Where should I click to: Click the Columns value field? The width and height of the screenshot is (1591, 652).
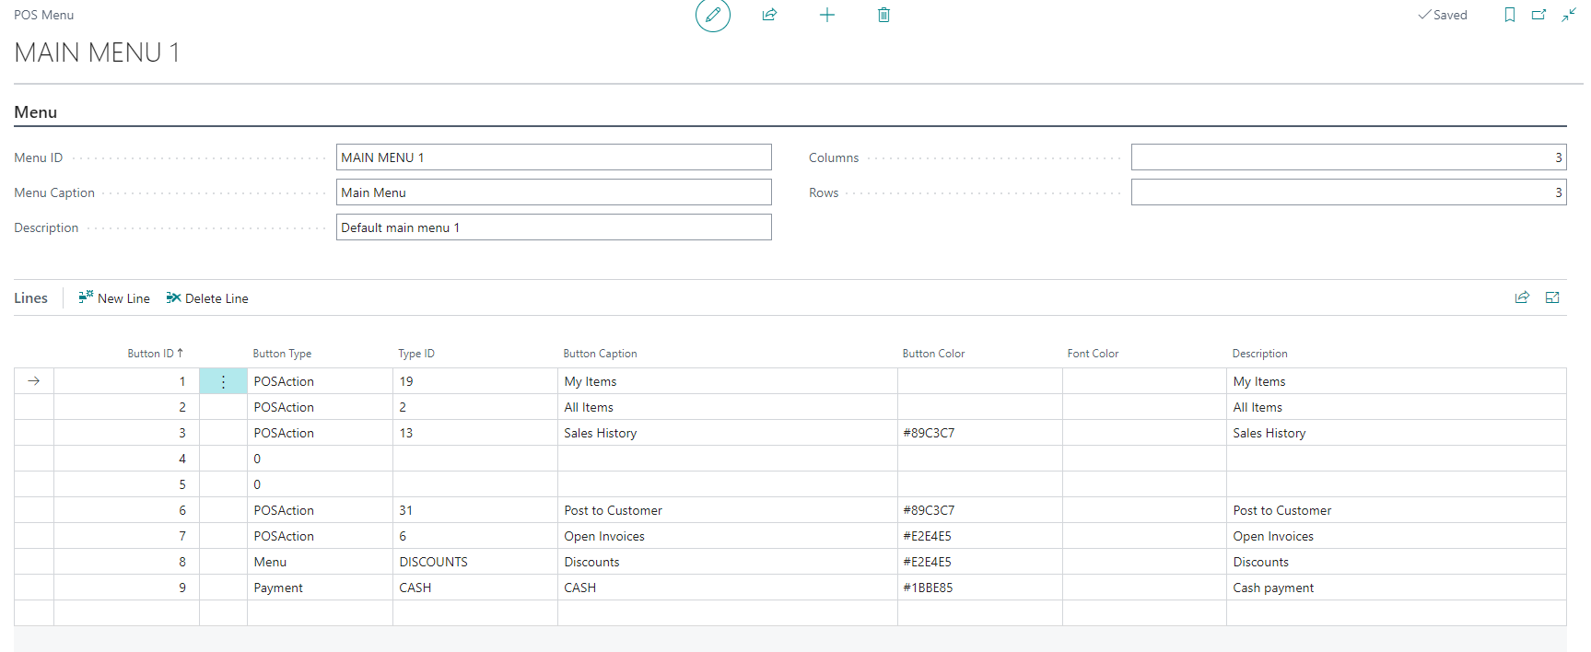(x=1348, y=157)
